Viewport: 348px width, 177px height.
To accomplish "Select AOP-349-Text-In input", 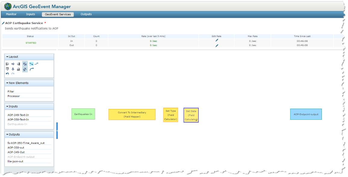I will coord(29,115).
